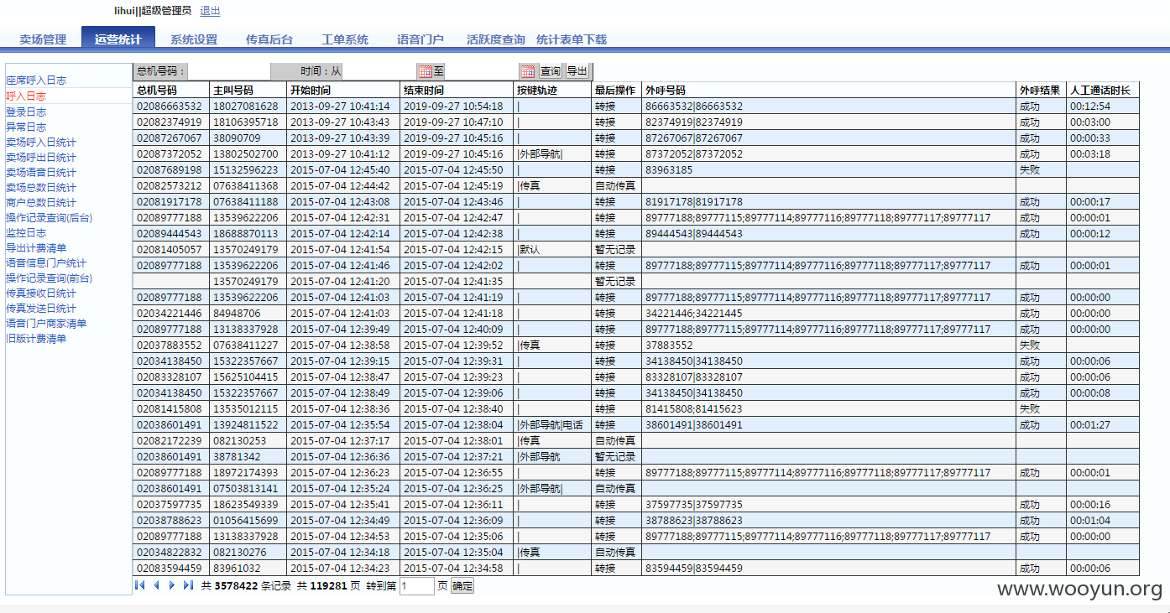
Task: Click the 人工通话时长 column header
Action: pos(1103,90)
